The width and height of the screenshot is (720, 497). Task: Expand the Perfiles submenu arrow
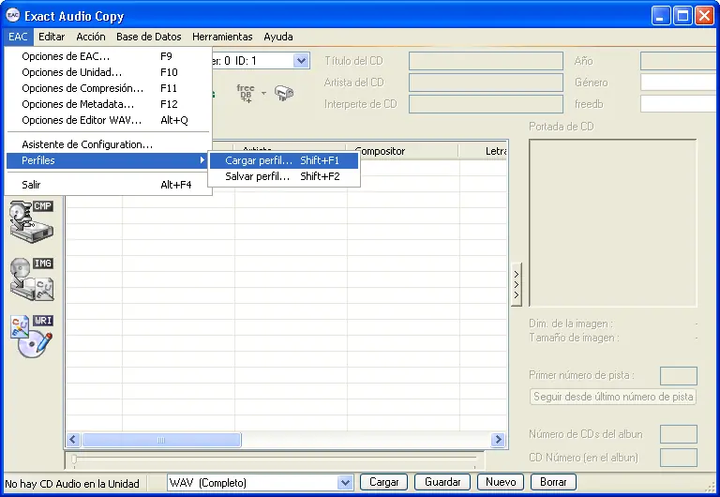202,160
